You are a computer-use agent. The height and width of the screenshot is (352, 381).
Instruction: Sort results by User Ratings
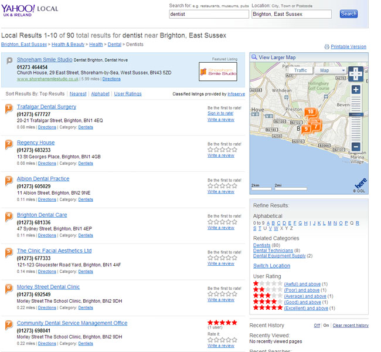point(128,94)
